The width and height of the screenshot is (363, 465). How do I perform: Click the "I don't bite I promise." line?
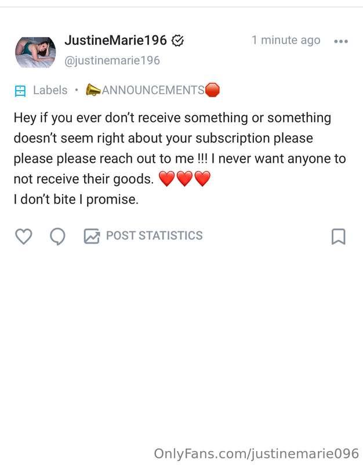pyautogui.click(x=76, y=199)
